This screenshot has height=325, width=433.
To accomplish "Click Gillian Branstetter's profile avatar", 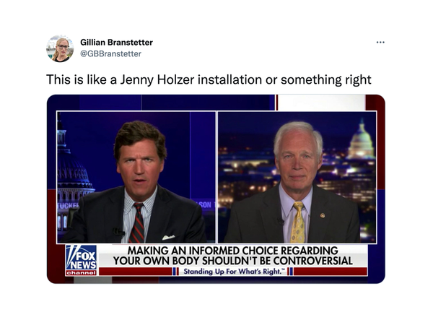I will click(x=60, y=48).
